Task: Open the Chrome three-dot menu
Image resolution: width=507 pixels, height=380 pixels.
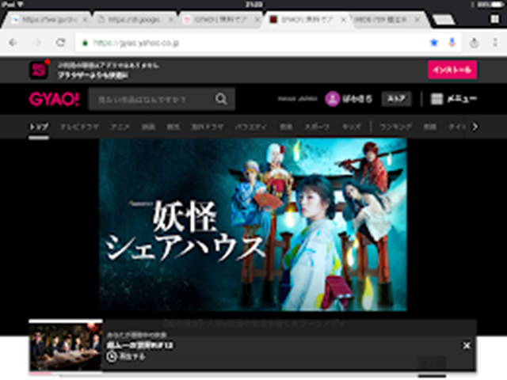Action: point(495,42)
